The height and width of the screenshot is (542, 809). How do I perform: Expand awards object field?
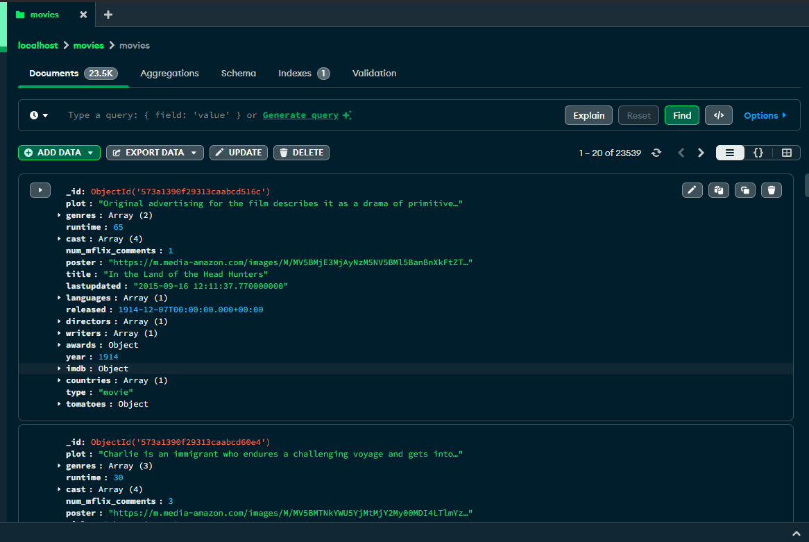coord(59,345)
